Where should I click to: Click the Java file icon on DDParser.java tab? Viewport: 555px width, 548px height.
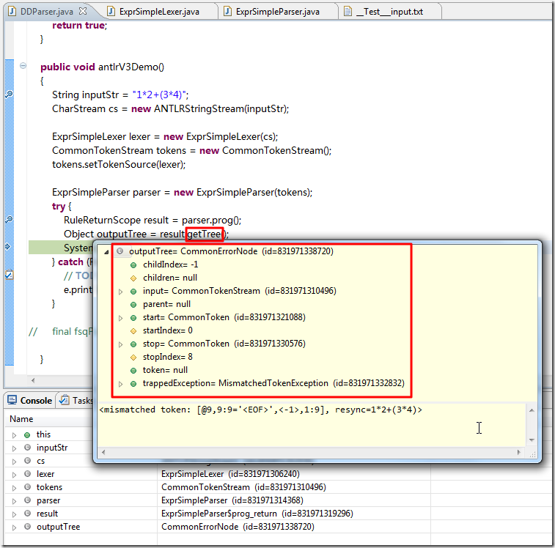[12, 11]
